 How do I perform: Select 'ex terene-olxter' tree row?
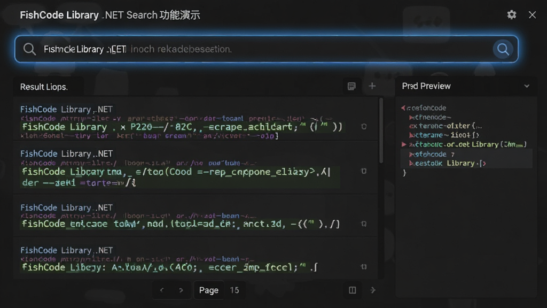(445, 126)
